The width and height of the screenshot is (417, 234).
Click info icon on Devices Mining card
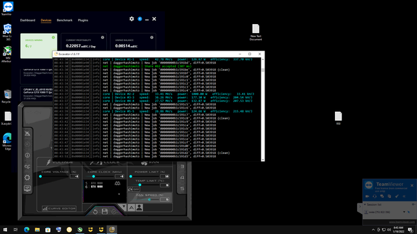point(53,38)
